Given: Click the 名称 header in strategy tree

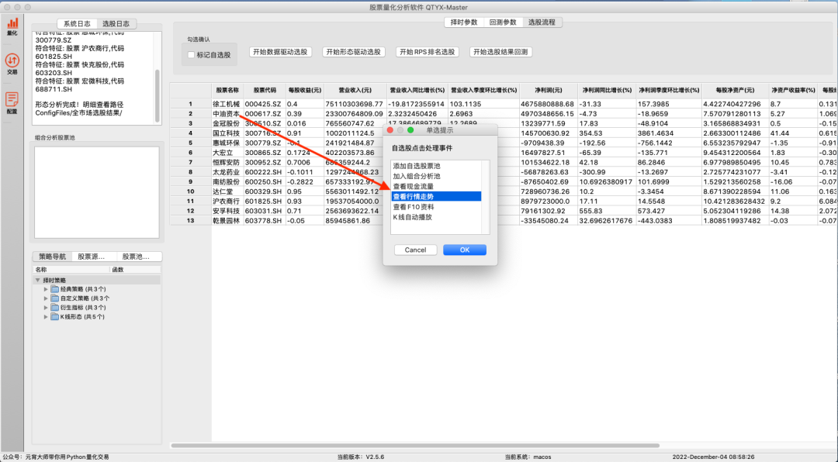Looking at the screenshot, I should pos(71,270).
